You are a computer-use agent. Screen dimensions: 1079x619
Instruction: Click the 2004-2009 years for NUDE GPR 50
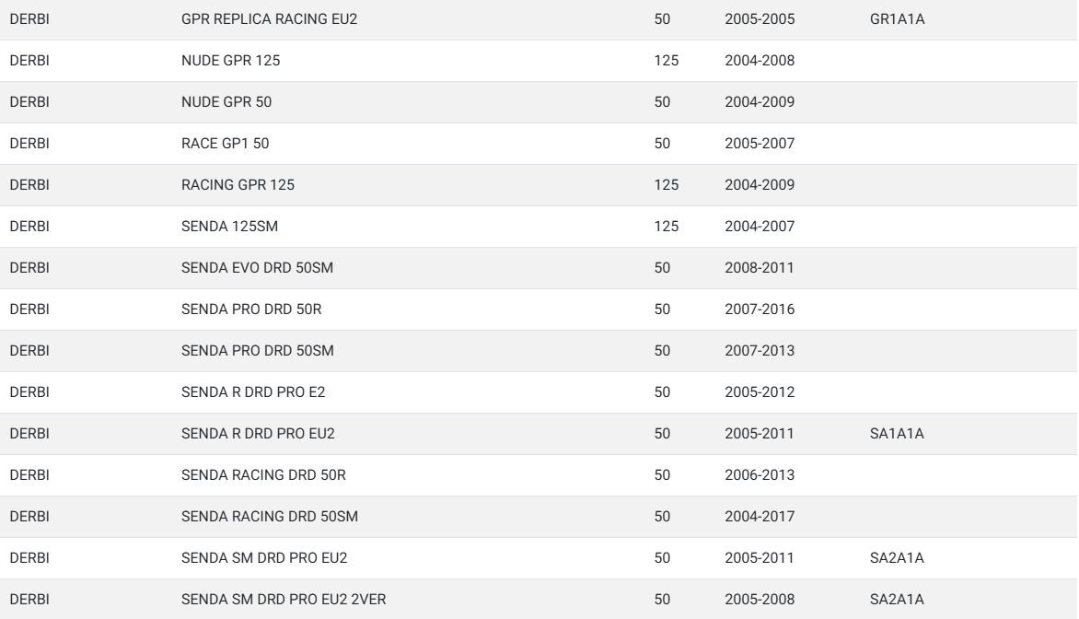click(x=759, y=102)
